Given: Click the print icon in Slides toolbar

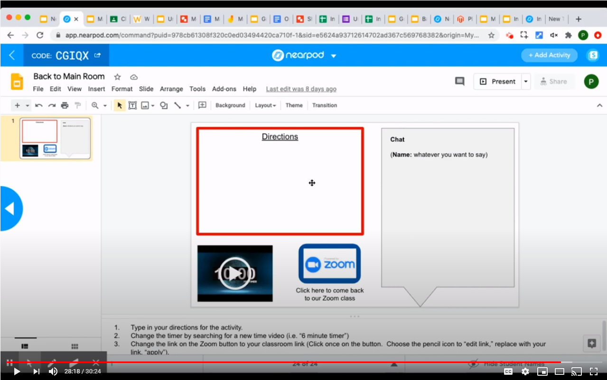Looking at the screenshot, I should click(65, 105).
